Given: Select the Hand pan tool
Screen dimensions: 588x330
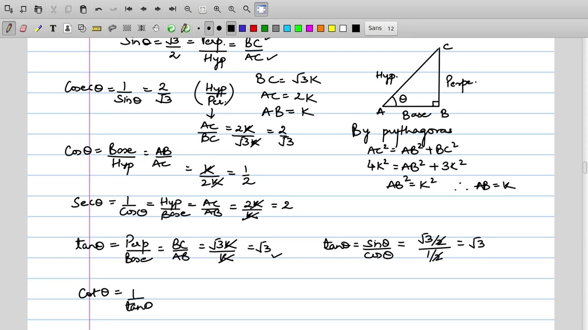Looking at the screenshot, I should [156, 28].
